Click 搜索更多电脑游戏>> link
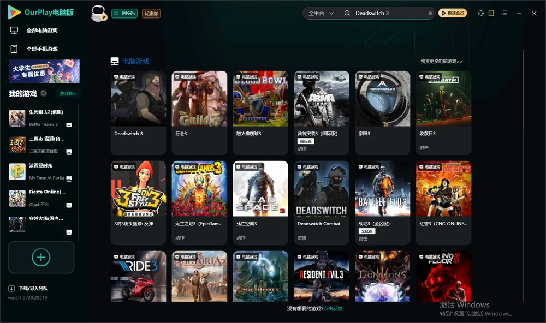 (441, 61)
